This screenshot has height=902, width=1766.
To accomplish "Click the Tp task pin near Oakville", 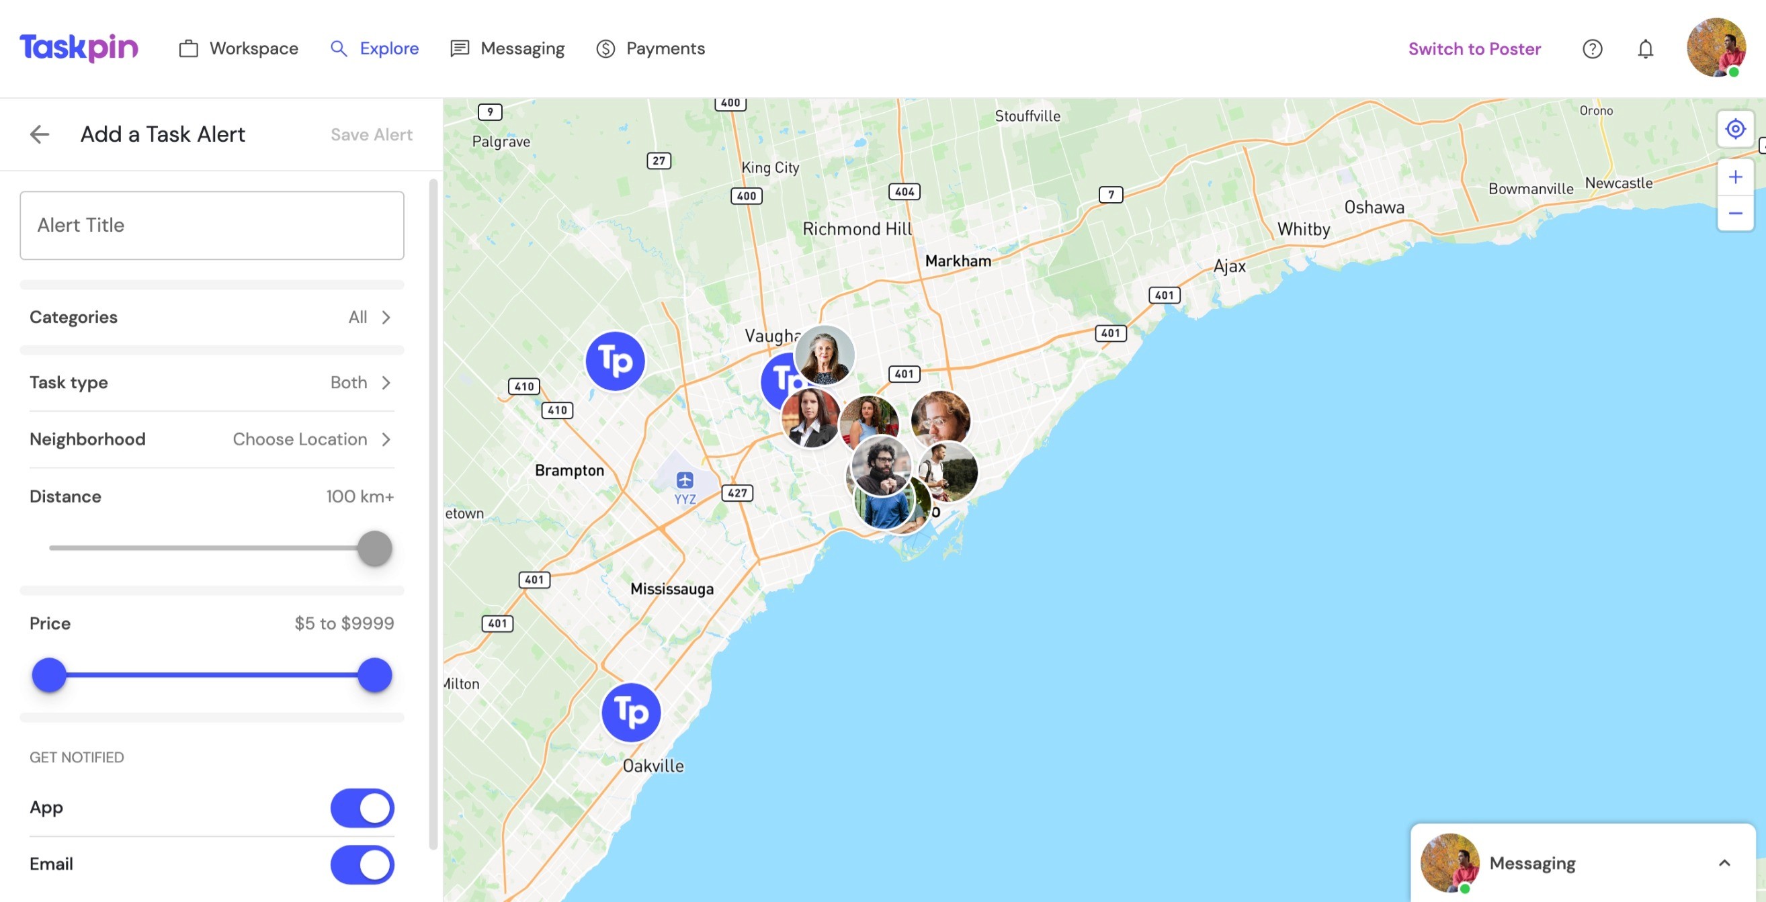I will click(x=631, y=712).
